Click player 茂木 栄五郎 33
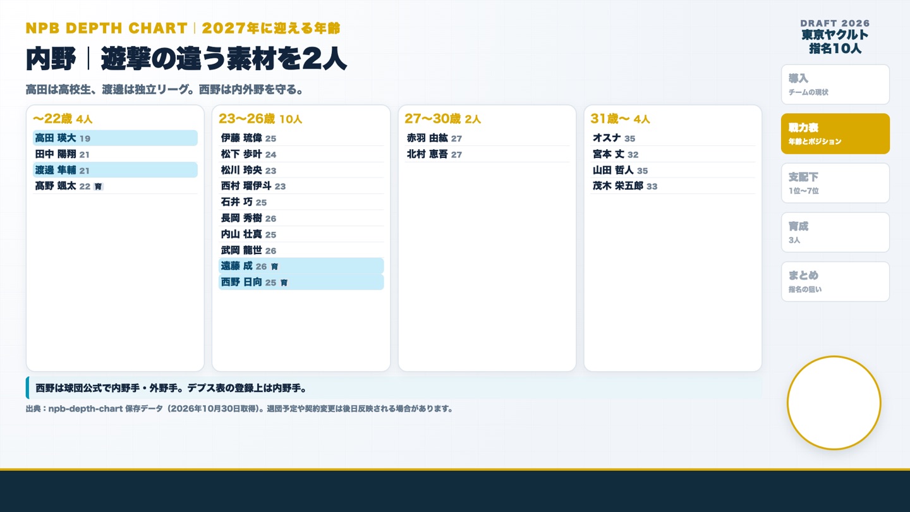Viewport: 910px width, 512px height. 673,186
